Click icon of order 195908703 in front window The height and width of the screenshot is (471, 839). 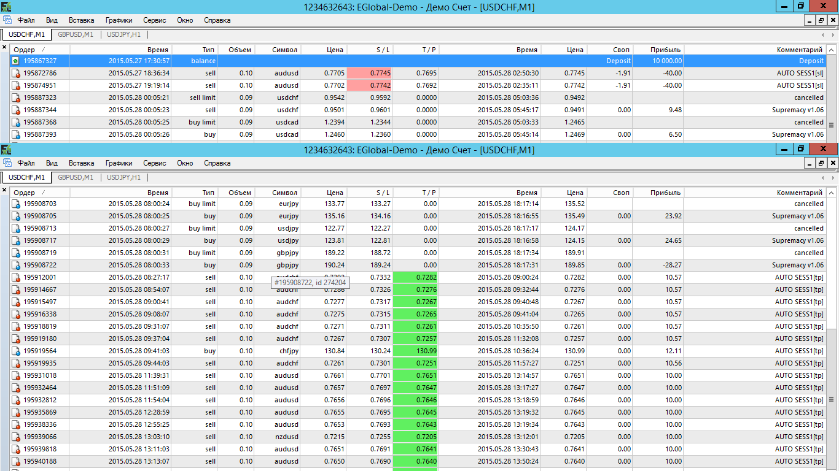[x=16, y=204]
